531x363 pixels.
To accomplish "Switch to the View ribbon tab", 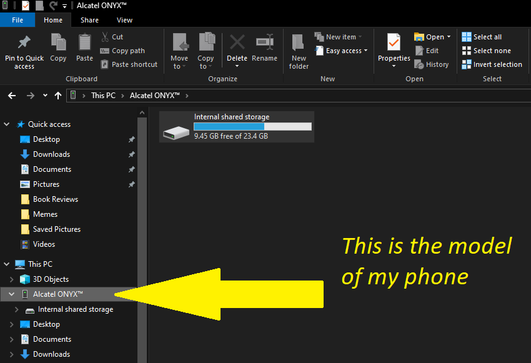I will coord(124,19).
